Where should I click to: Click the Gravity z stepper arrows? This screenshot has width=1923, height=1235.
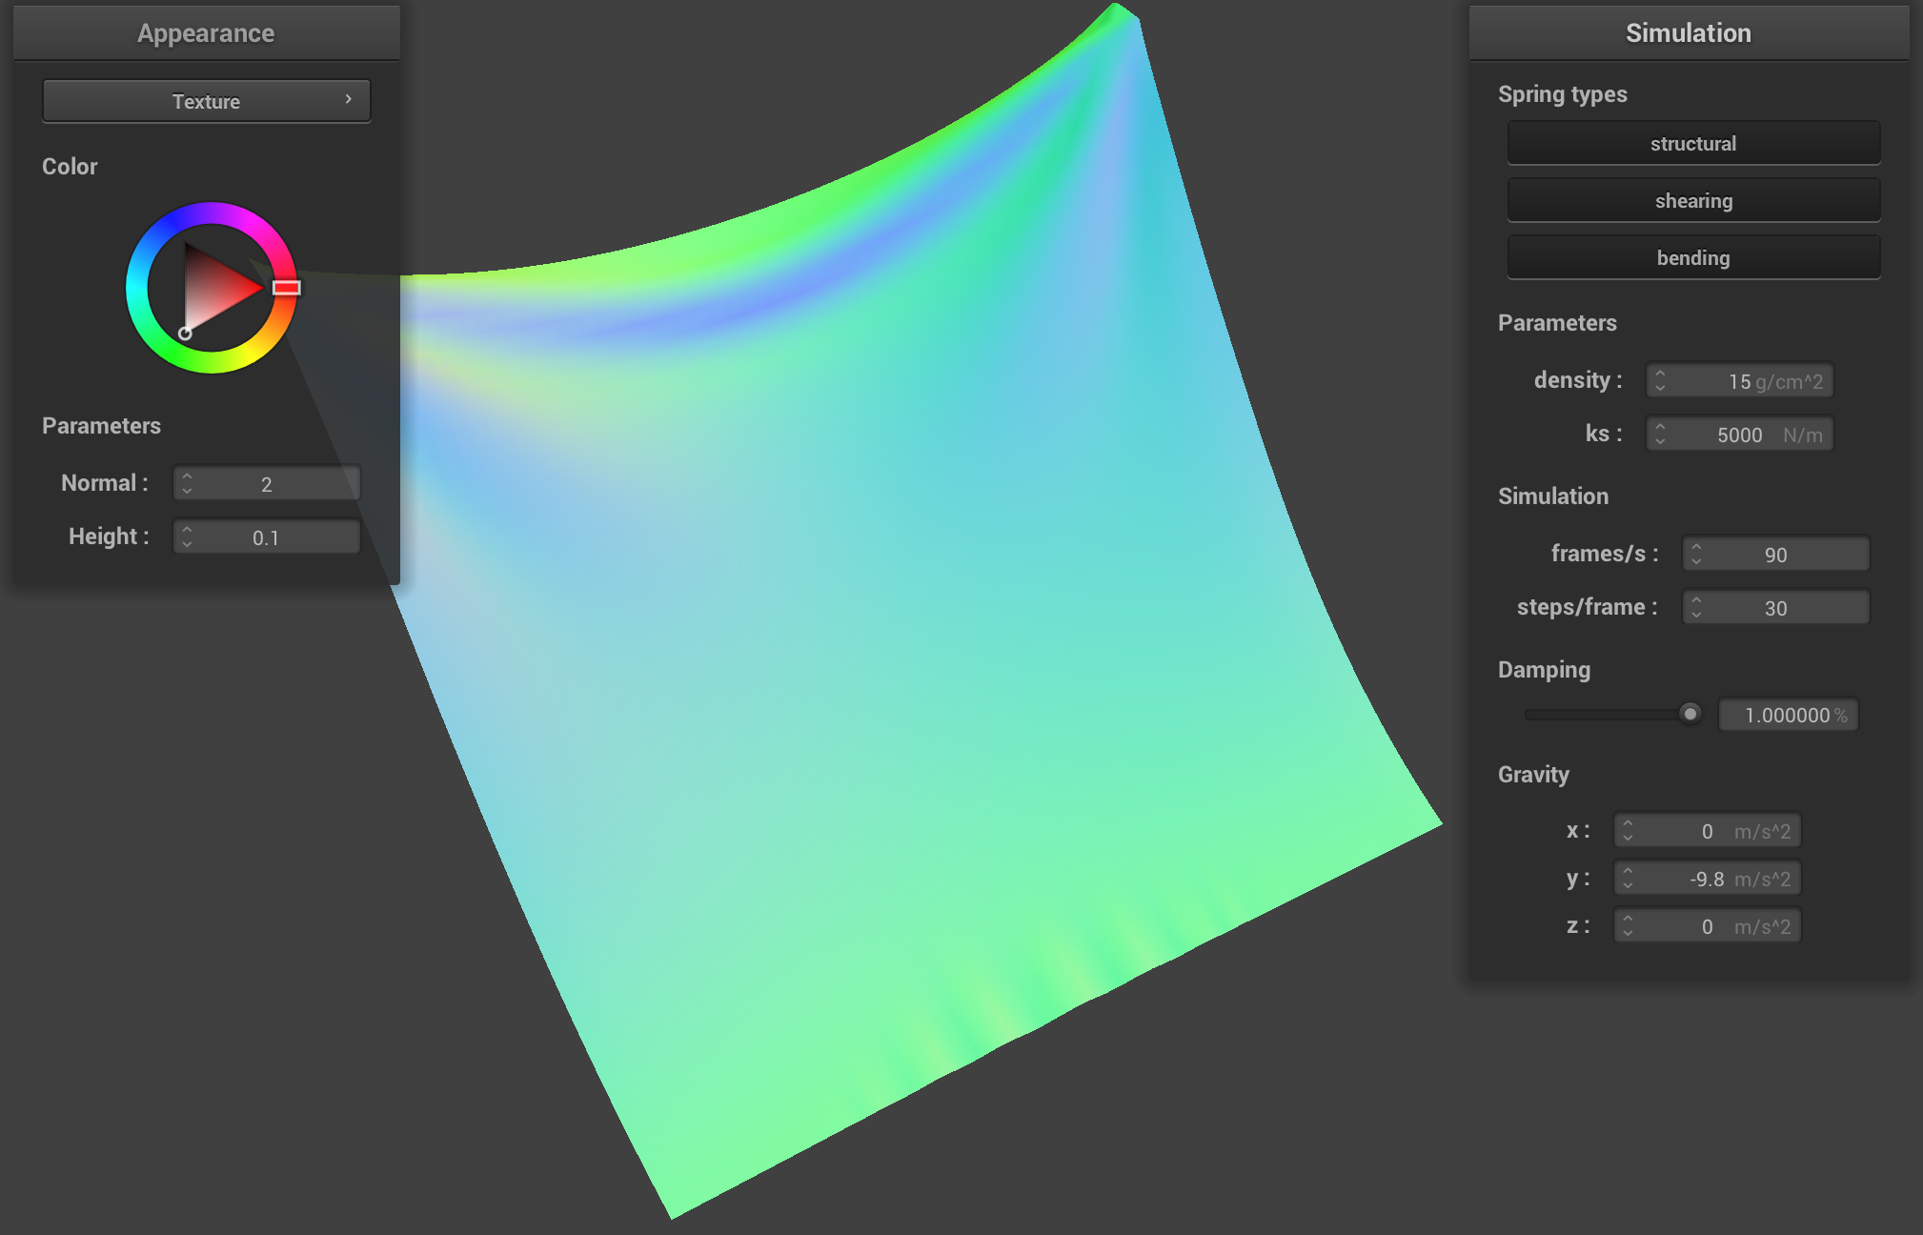(x=1629, y=926)
